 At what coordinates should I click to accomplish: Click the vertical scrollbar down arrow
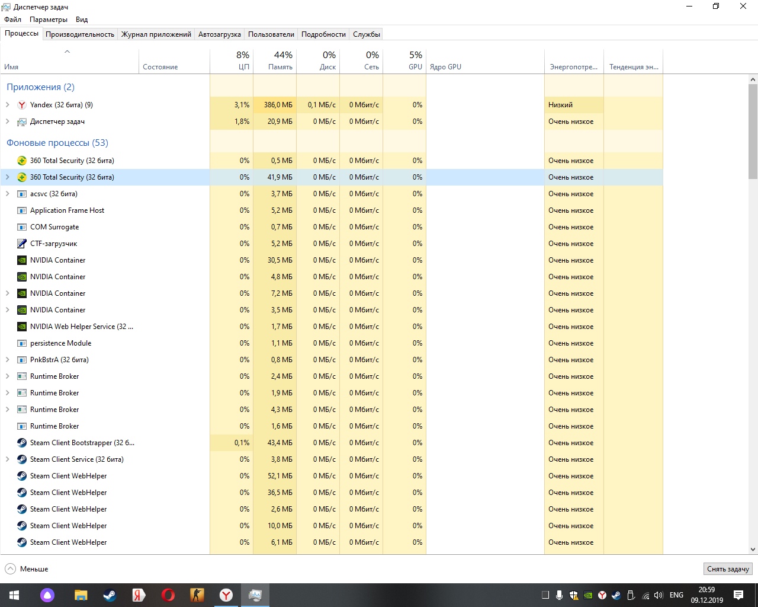[753, 550]
